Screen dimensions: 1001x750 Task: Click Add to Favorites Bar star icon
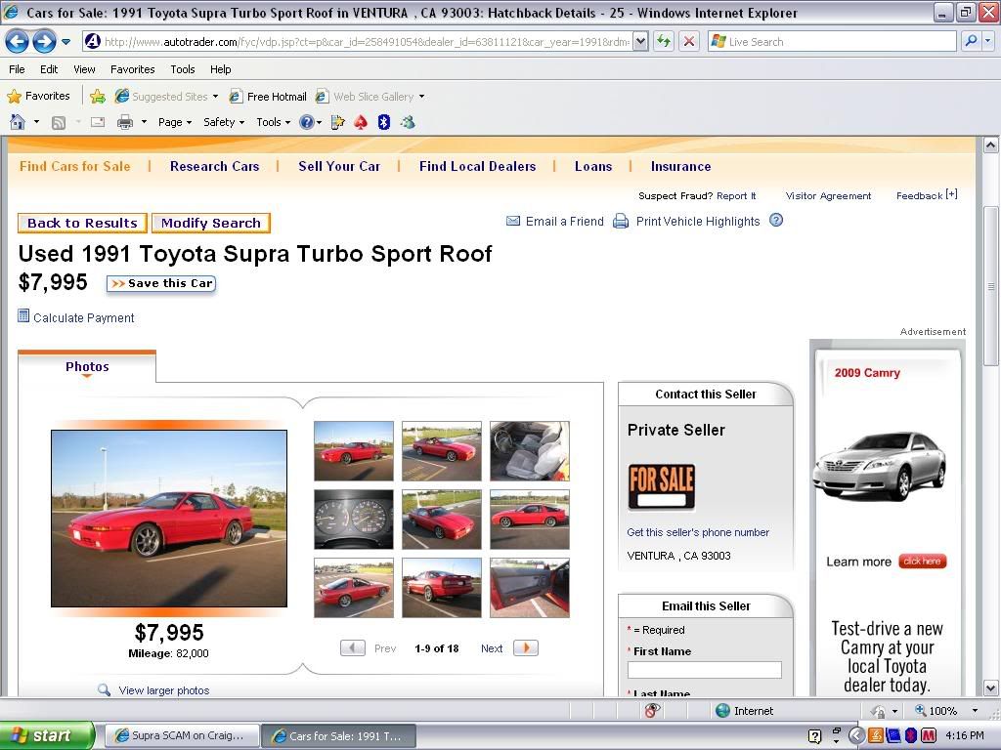click(98, 97)
